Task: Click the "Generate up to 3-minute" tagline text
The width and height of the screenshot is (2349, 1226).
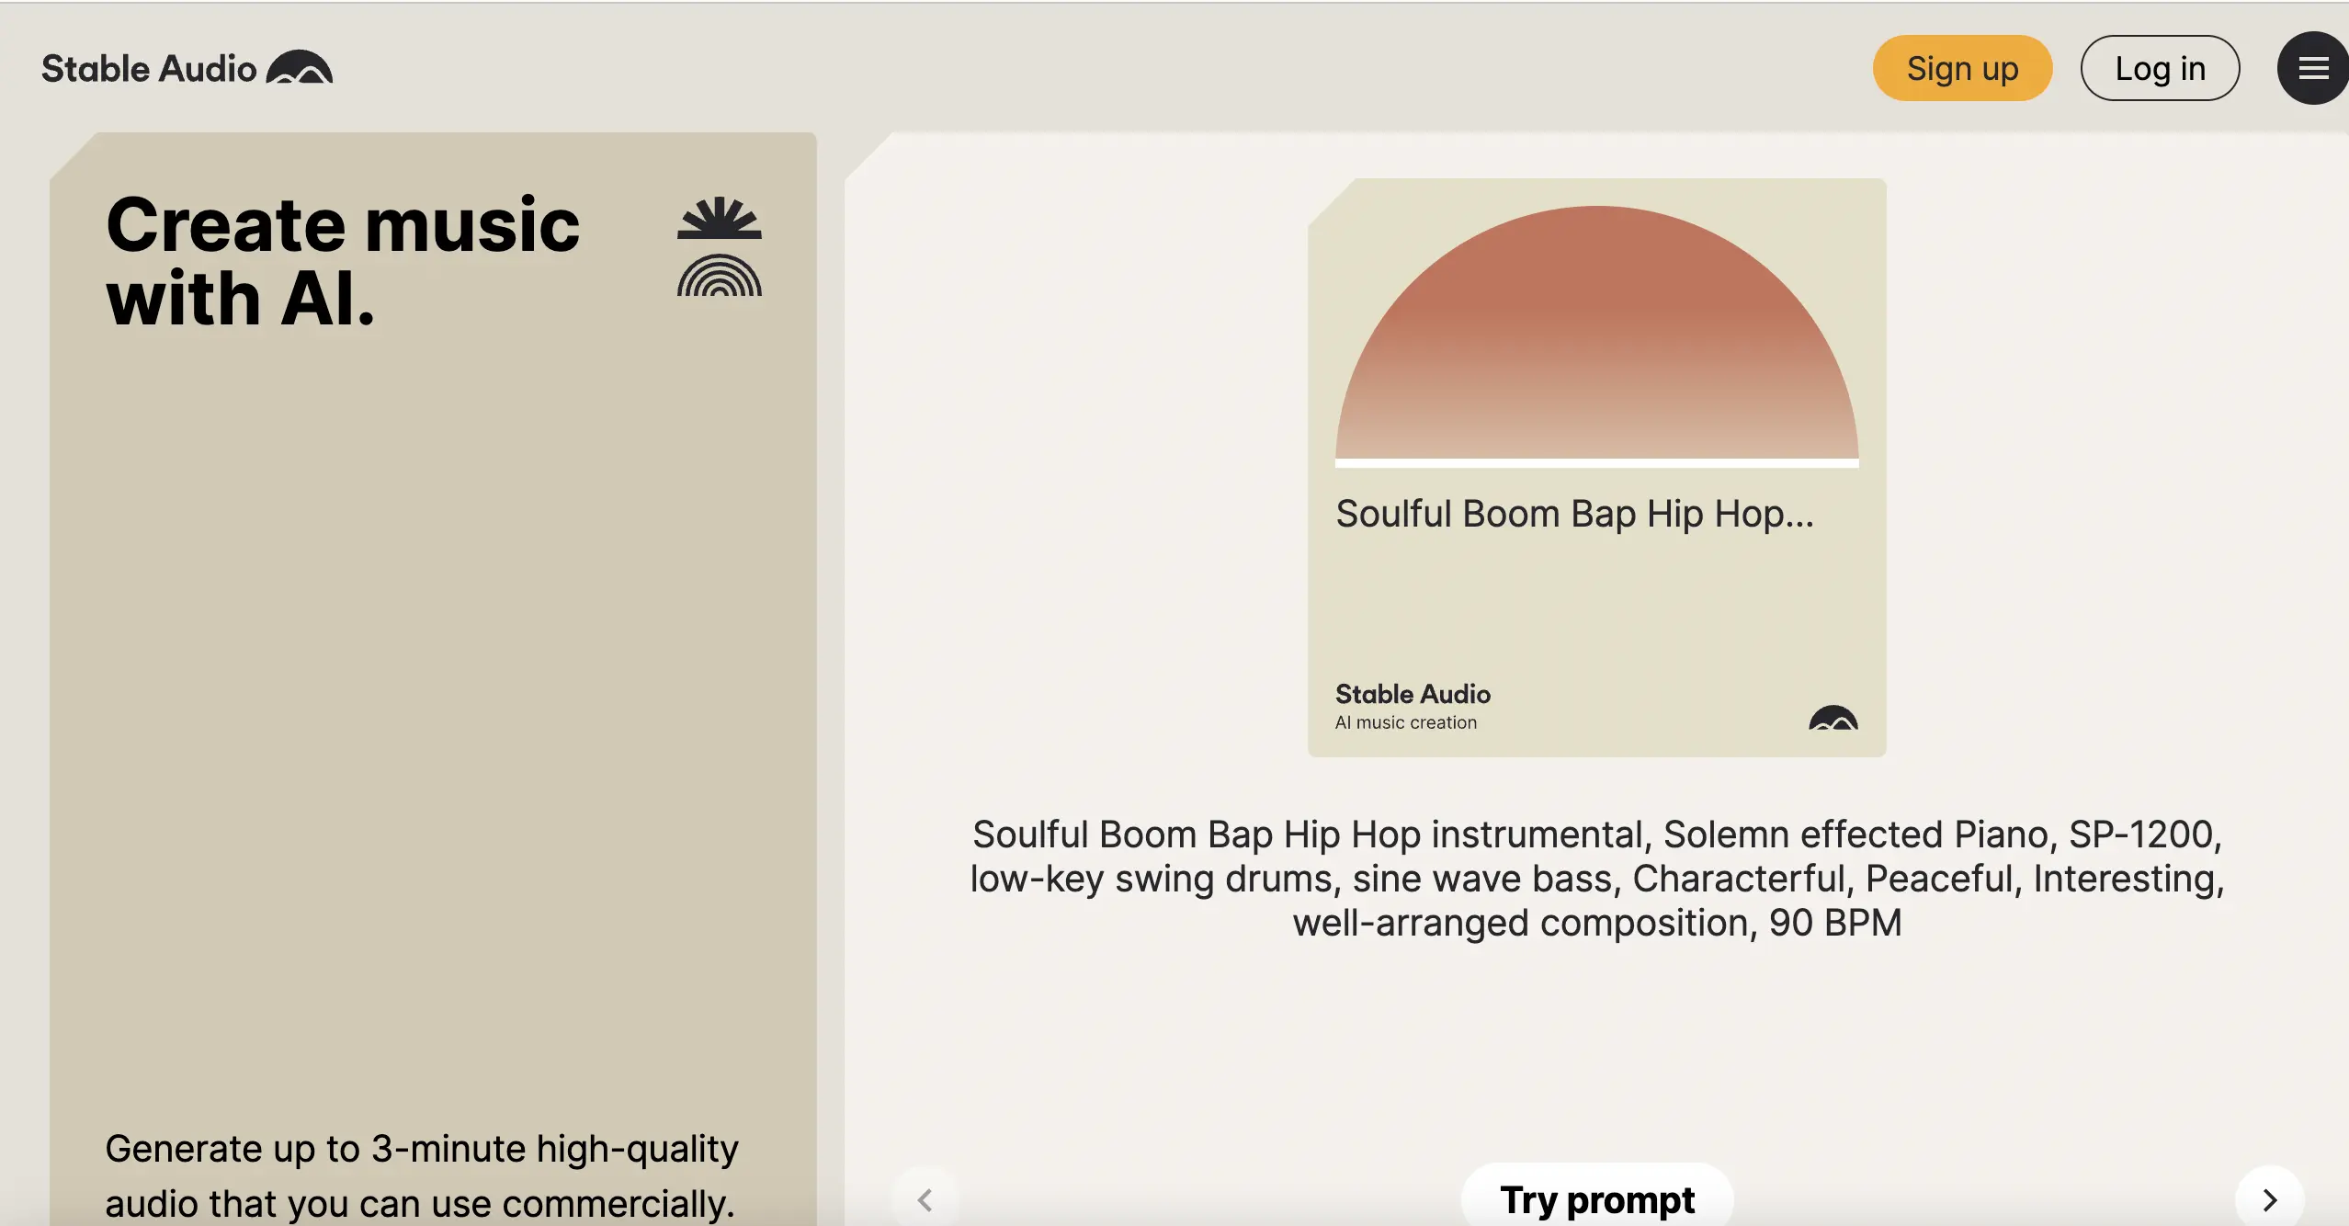Action: pos(421,1175)
